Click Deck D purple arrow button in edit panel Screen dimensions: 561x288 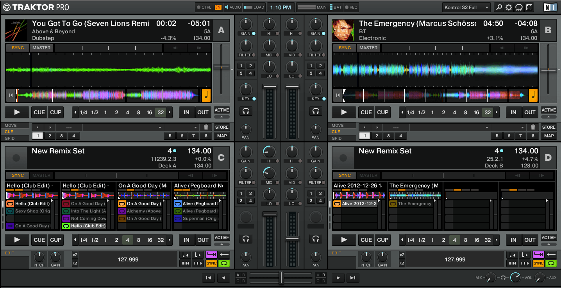pyautogui.click(x=539, y=255)
